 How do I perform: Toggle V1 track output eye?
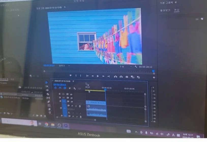click(x=72, y=102)
